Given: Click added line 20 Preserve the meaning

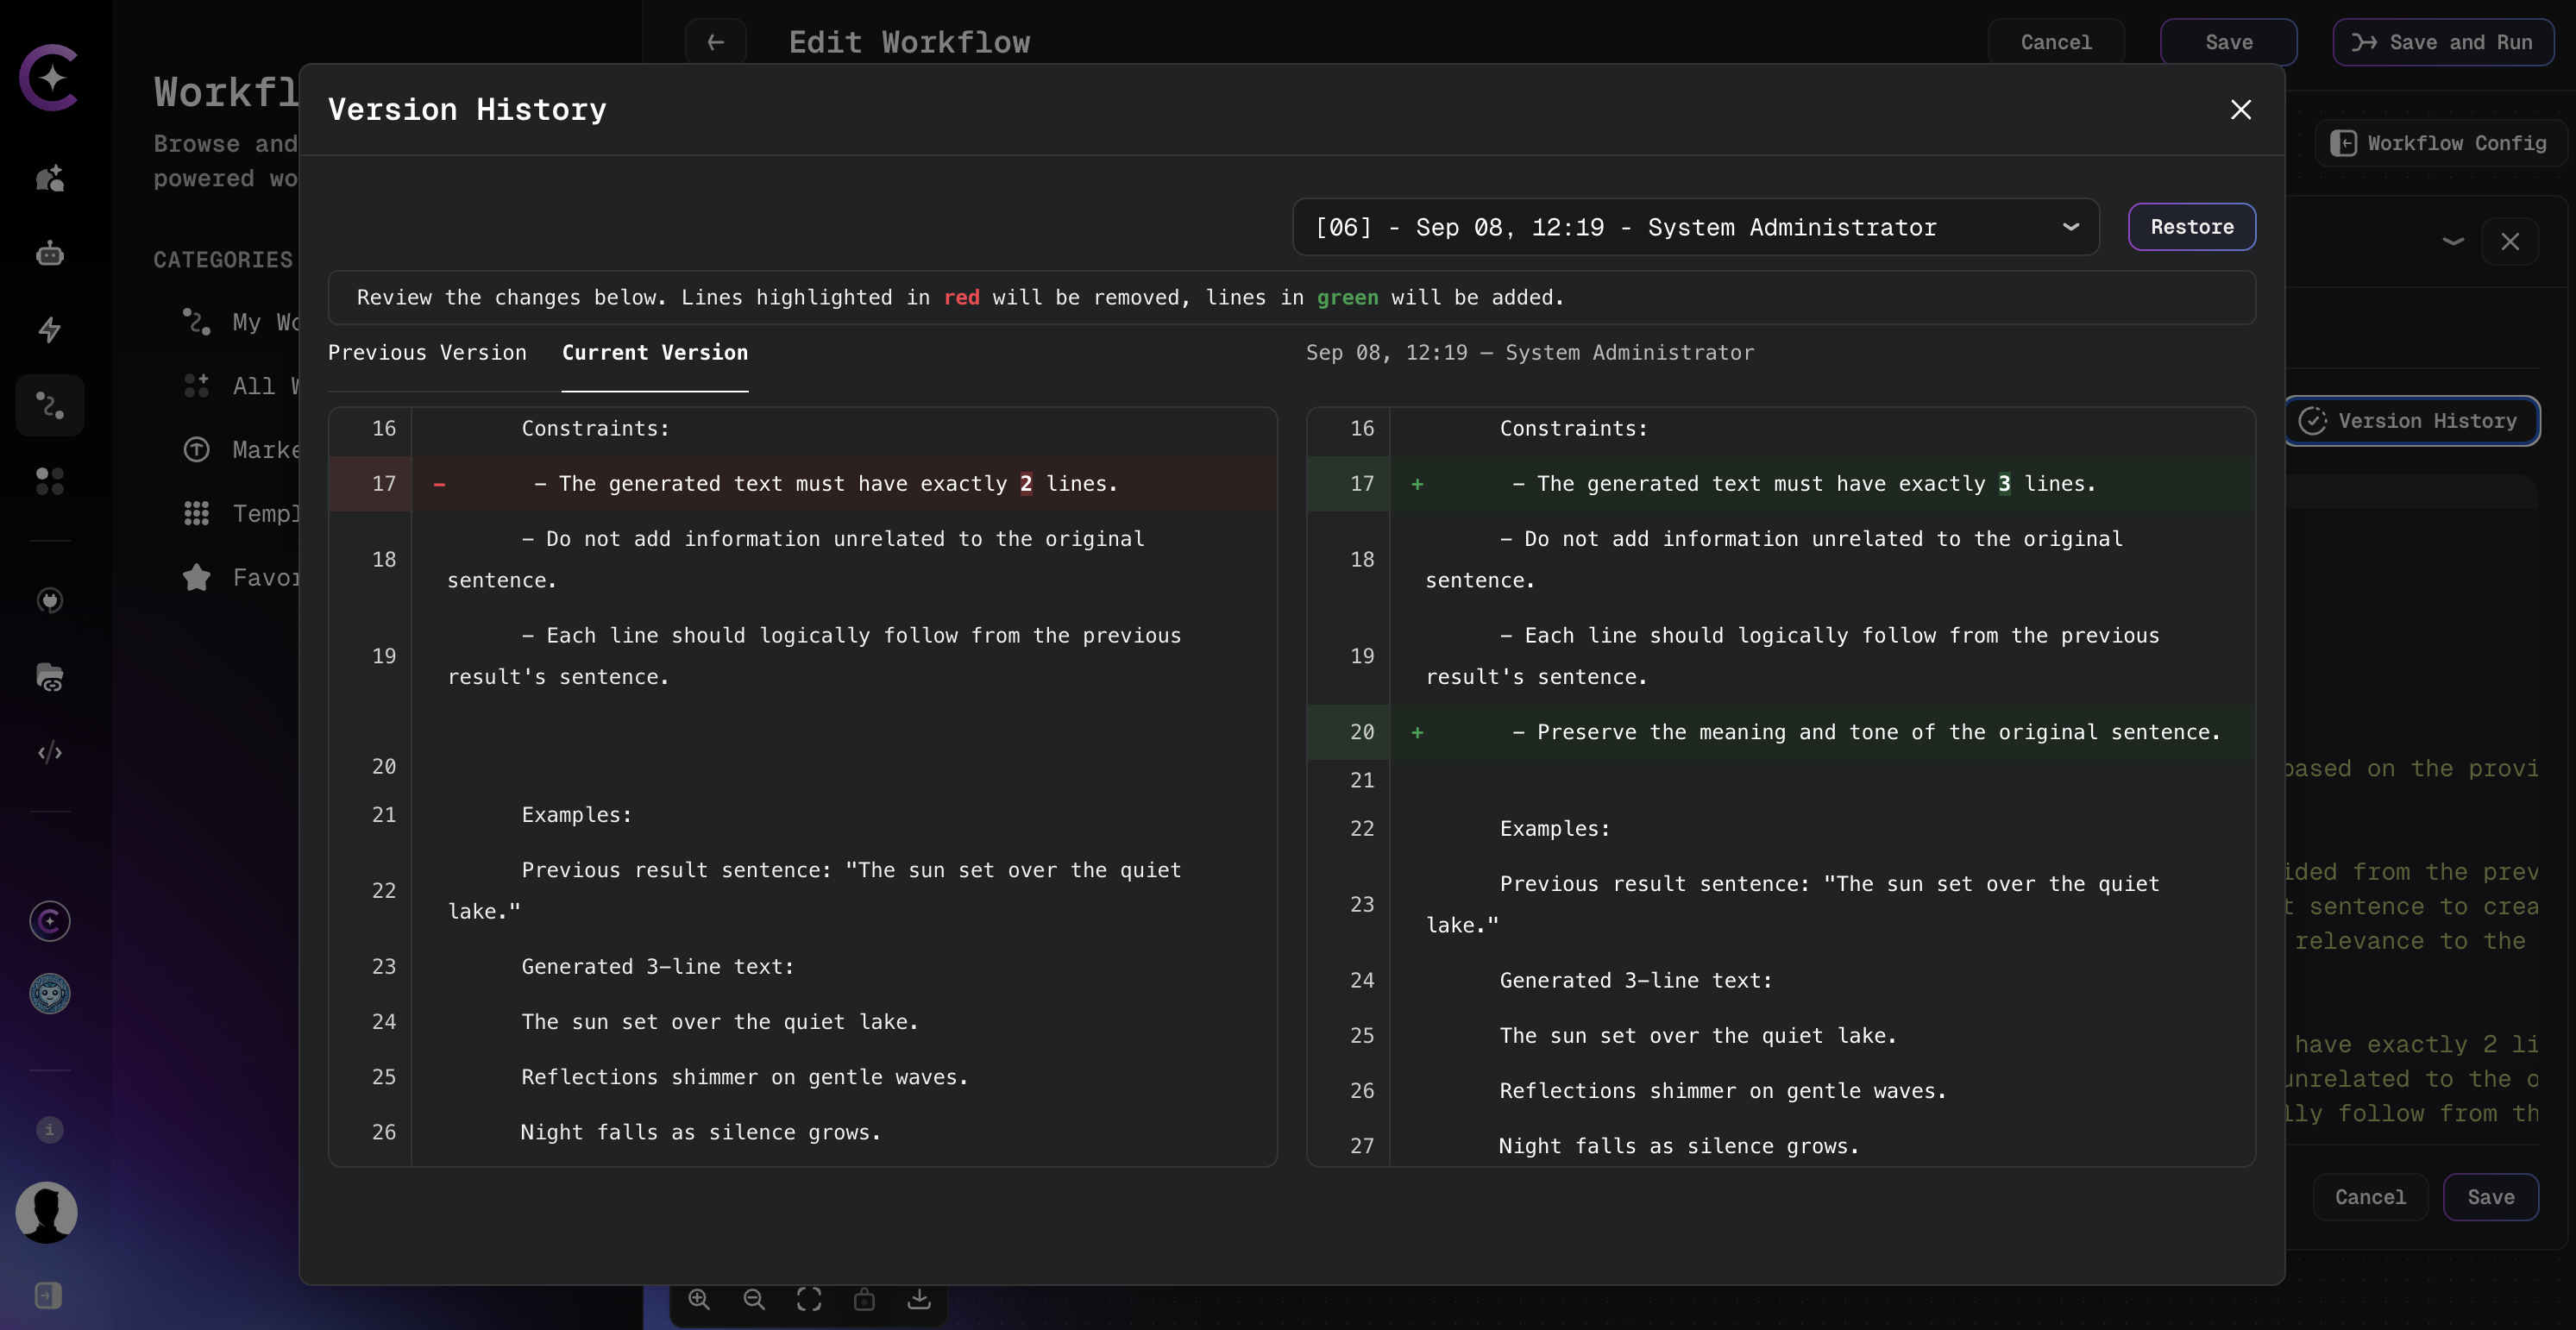Looking at the screenshot, I should tap(1781, 732).
